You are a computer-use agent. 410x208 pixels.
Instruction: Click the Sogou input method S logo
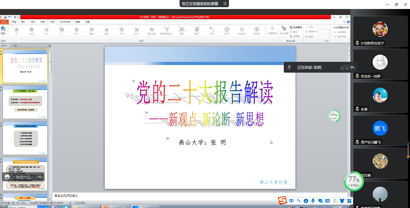[282, 200]
